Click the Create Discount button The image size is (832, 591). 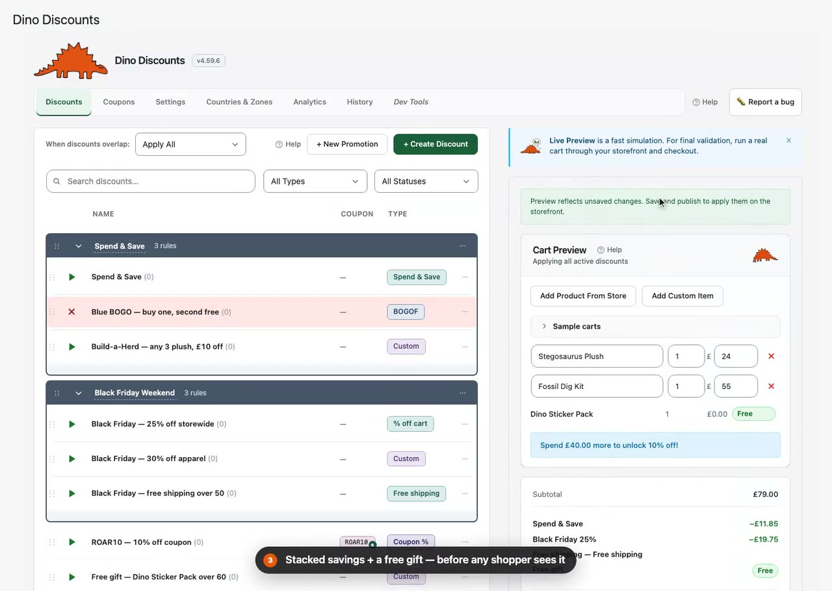point(435,144)
